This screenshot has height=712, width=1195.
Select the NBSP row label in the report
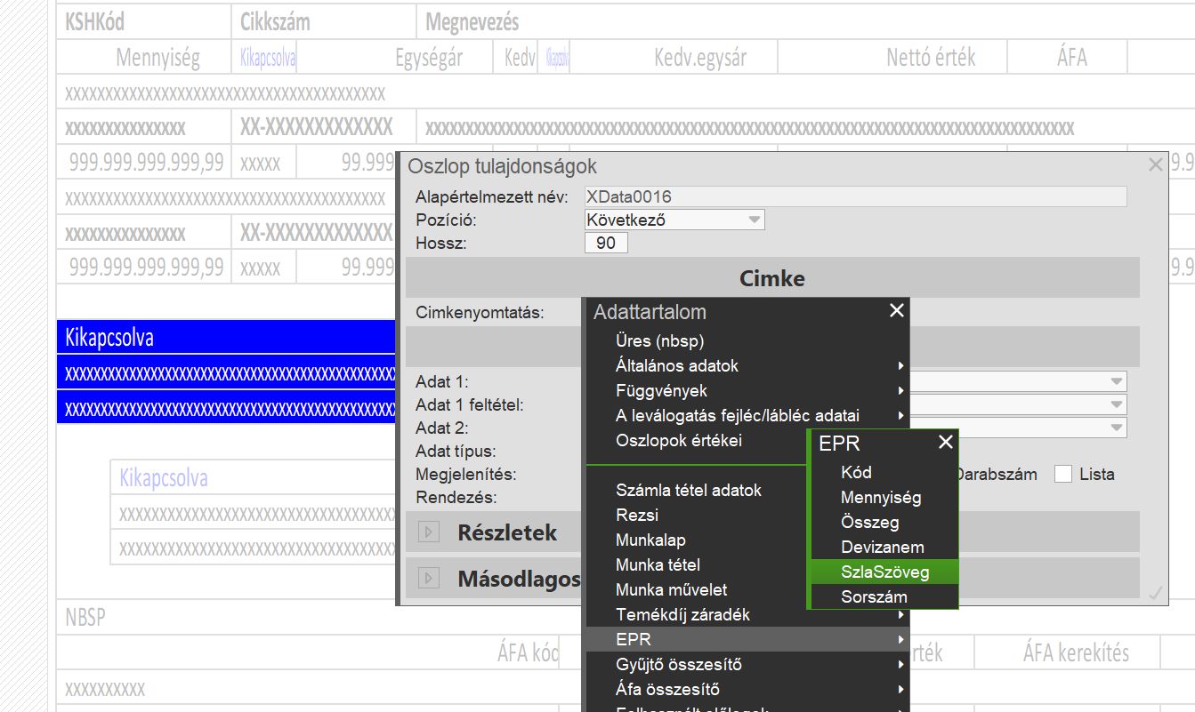85,617
